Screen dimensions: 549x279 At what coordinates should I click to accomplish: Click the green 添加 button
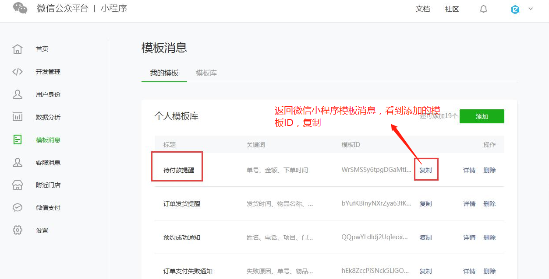tap(482, 116)
